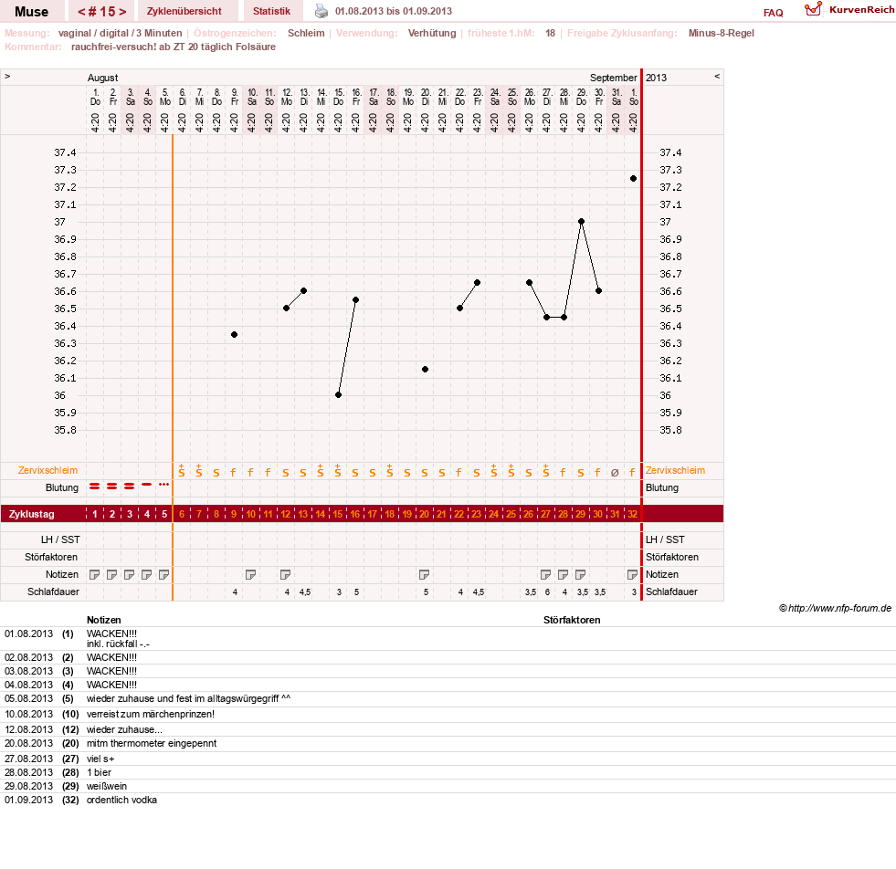Open note icon for cycle day 32
The width and height of the screenshot is (896, 869).
632,574
